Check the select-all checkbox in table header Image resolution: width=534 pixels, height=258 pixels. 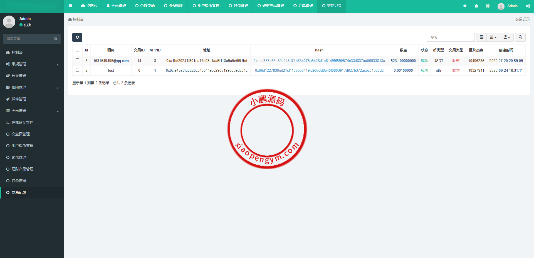coord(78,50)
